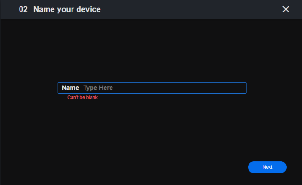Click the validation message under Name
302x185 pixels.
(x=82, y=98)
